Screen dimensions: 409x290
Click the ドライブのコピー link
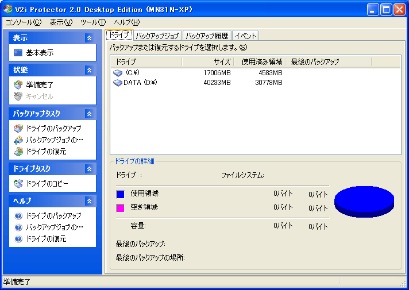pos(47,184)
